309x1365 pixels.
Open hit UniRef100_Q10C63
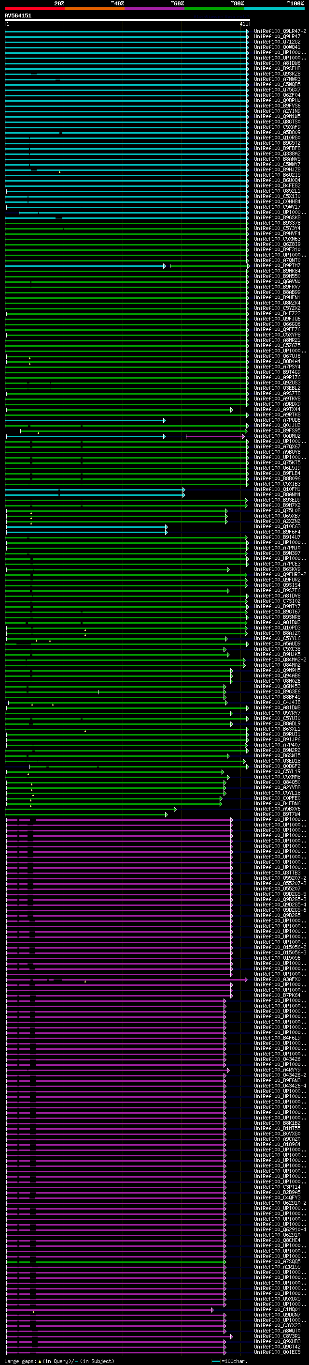[277, 527]
